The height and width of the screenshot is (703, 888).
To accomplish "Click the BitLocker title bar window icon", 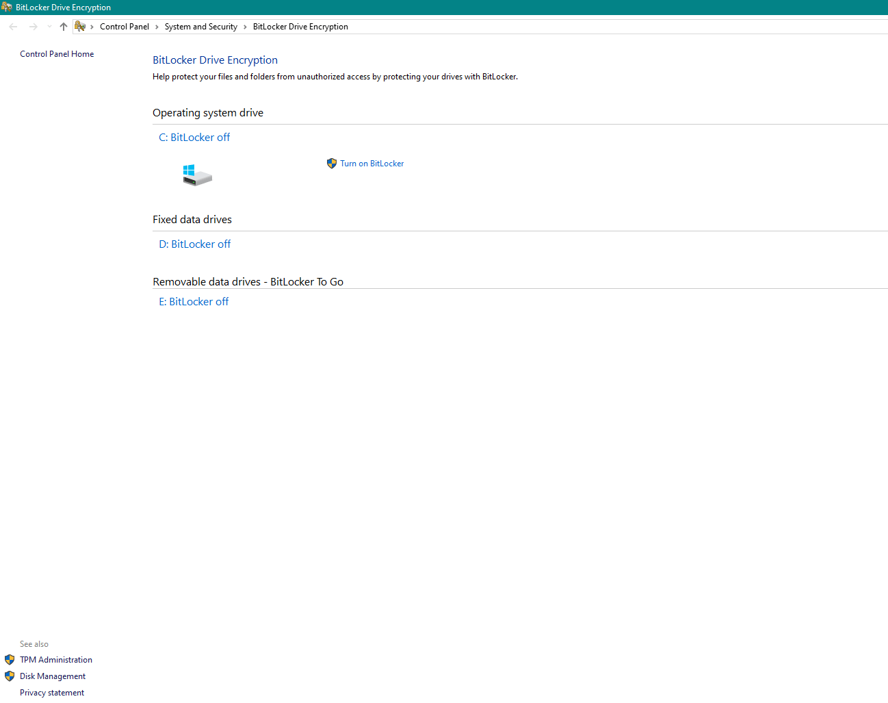I will 6,7.
